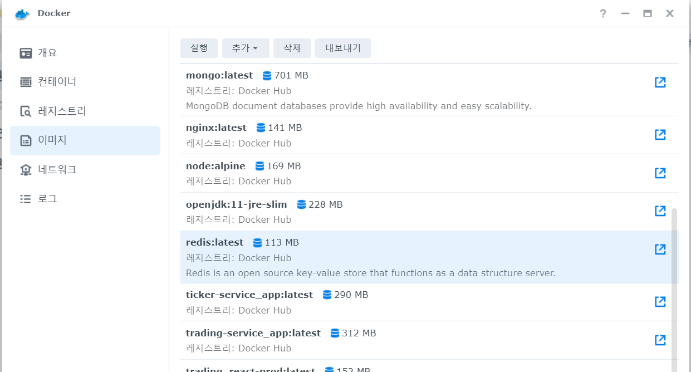This screenshot has height=372, width=691.
Task: Click the disk size icon beside 141 MB
Action: (x=261, y=128)
